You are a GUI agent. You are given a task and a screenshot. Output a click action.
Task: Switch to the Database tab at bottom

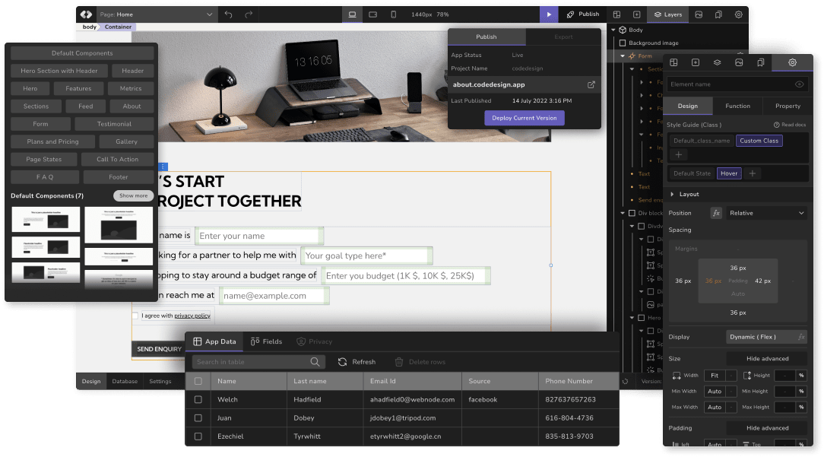coord(125,381)
